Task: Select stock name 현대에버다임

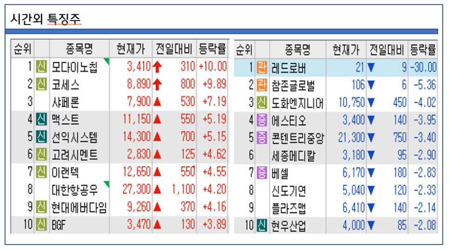Action: [x=79, y=207]
